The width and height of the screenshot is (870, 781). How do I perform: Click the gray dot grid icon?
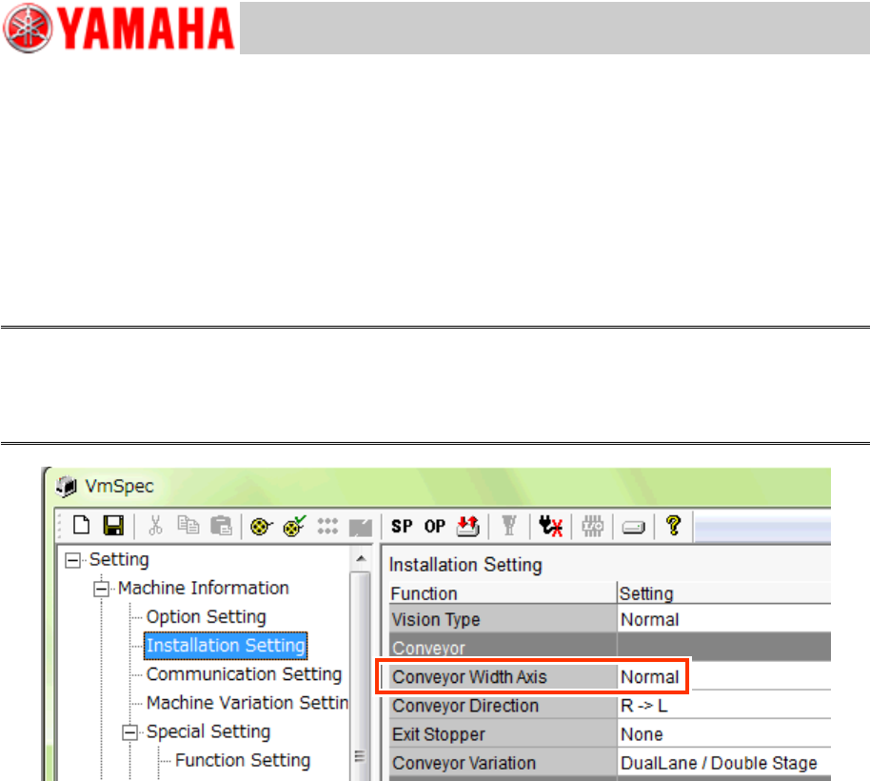pos(327,526)
